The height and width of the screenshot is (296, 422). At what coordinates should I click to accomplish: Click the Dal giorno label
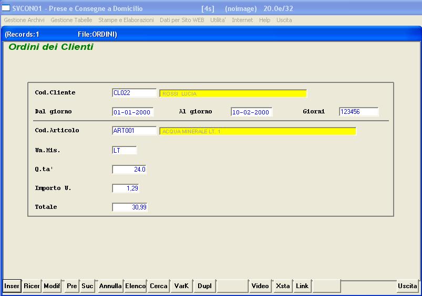(53, 111)
